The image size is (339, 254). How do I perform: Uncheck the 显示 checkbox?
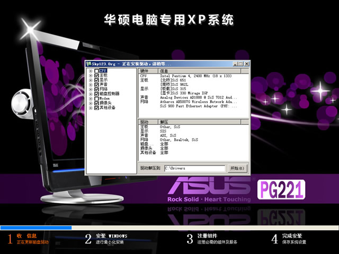96,80
